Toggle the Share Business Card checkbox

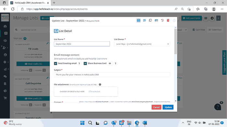click(85, 63)
